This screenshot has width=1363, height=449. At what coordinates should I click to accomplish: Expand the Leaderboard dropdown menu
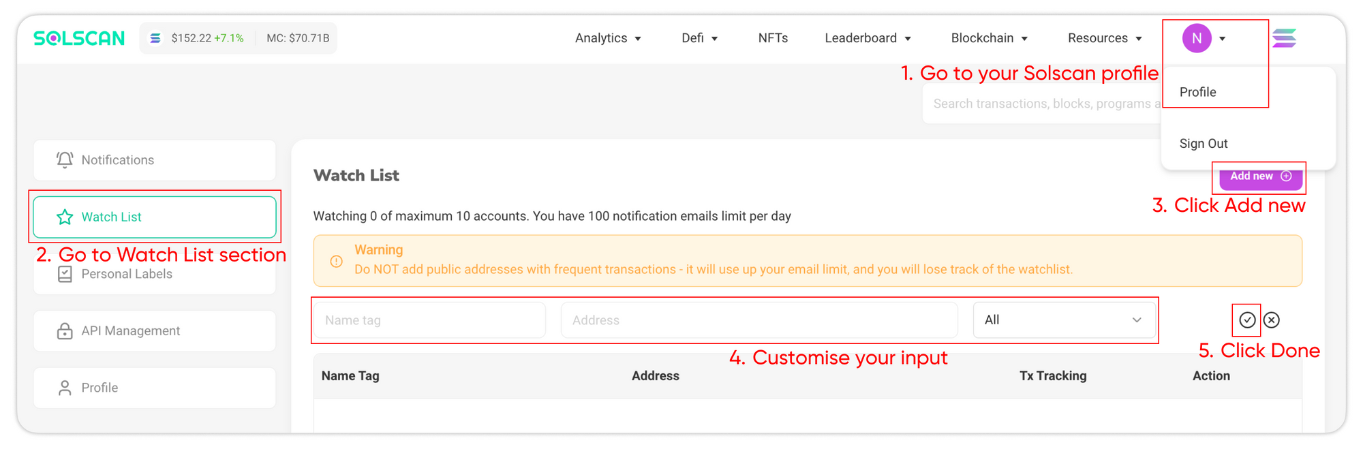[868, 38]
